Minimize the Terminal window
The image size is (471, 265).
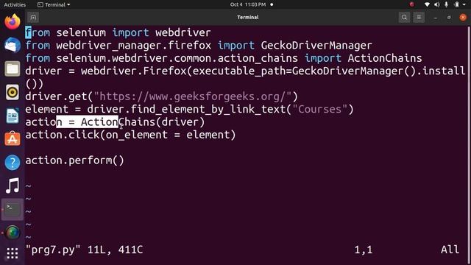point(435,18)
